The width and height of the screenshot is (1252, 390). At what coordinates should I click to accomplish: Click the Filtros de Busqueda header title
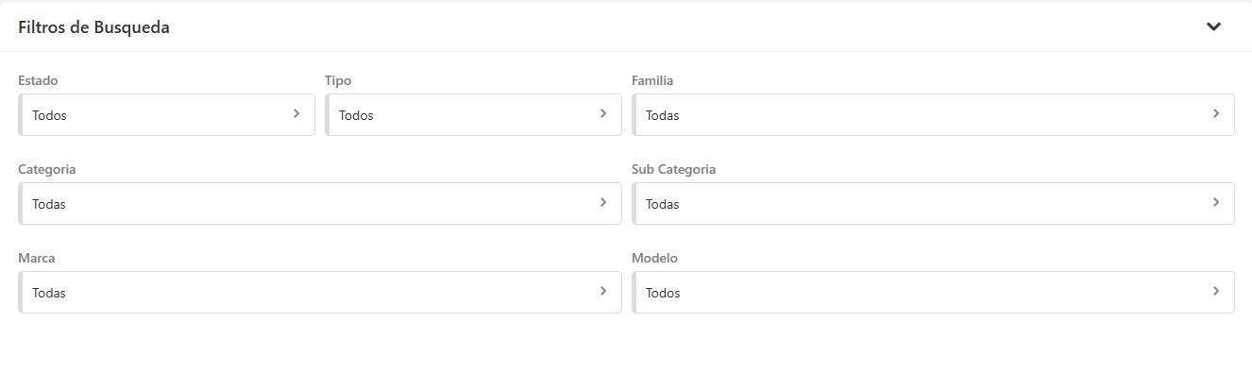tap(93, 27)
